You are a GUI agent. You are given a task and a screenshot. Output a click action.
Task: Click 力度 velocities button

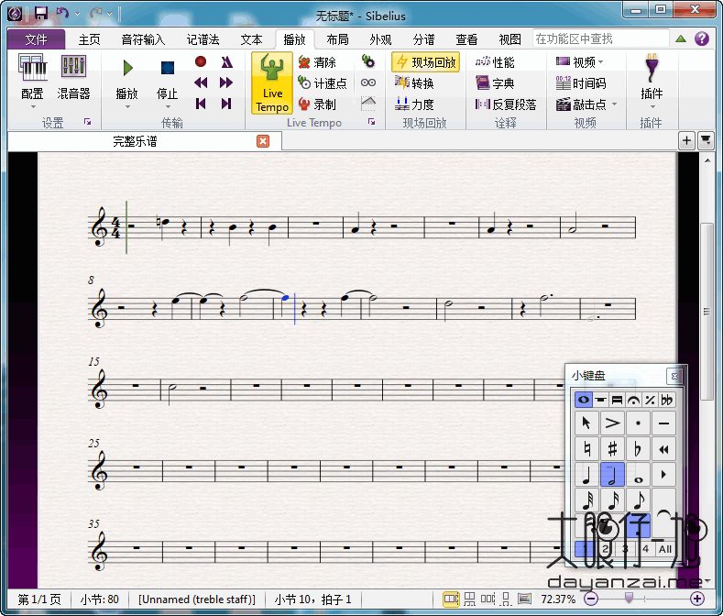414,104
